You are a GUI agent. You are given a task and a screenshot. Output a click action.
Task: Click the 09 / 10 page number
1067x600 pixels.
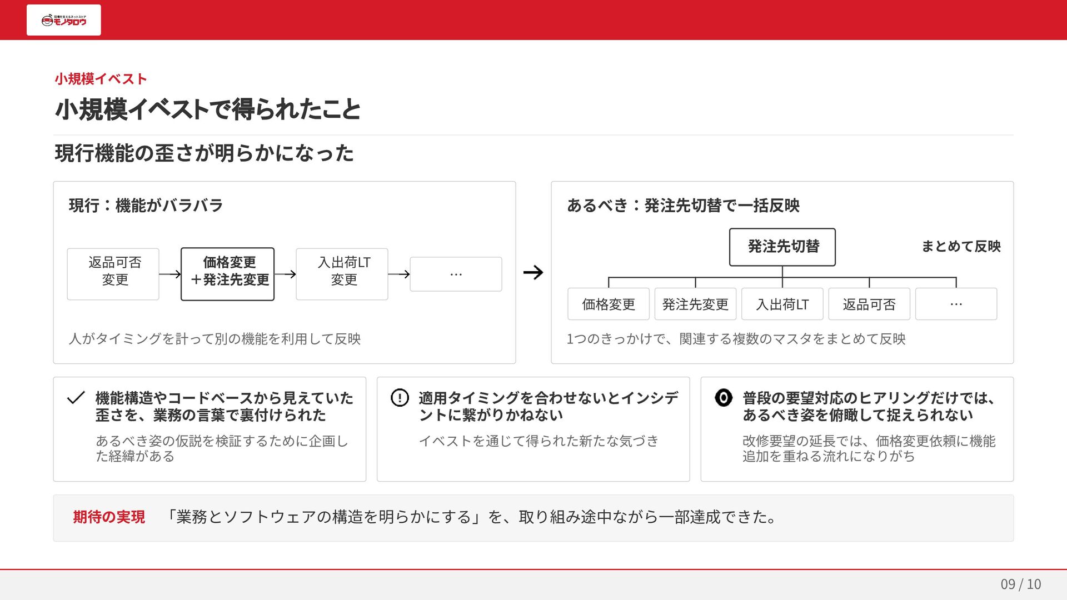(x=1021, y=584)
